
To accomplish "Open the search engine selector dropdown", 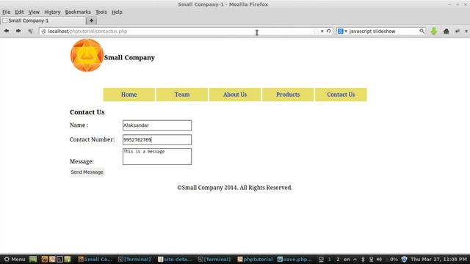I will tap(342, 31).
